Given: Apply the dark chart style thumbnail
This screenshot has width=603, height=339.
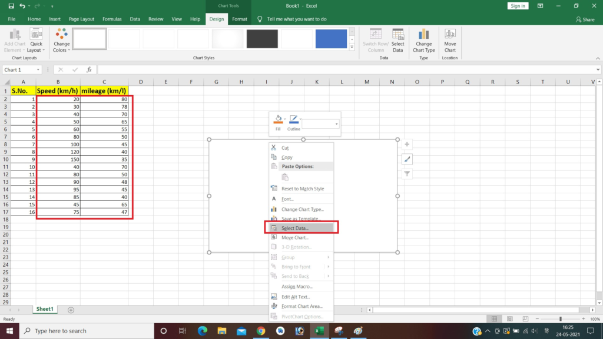Looking at the screenshot, I should pyautogui.click(x=262, y=39).
